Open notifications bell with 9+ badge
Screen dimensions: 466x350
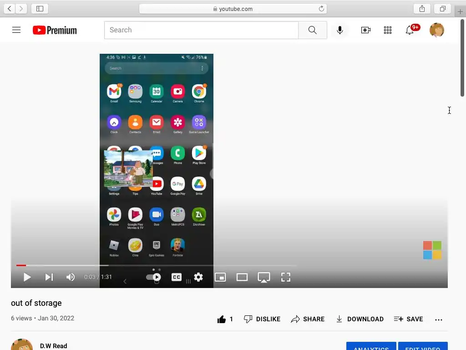(412, 30)
